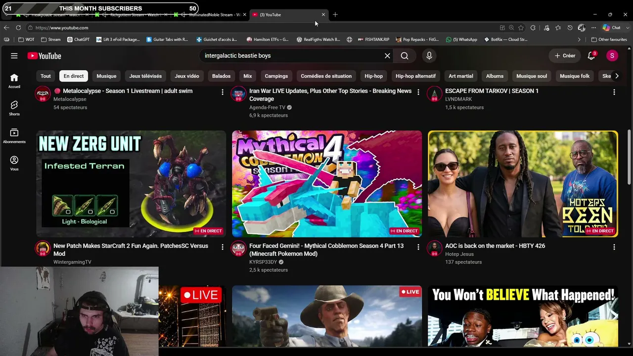Open the browser zoom magnifier icon

511,28
